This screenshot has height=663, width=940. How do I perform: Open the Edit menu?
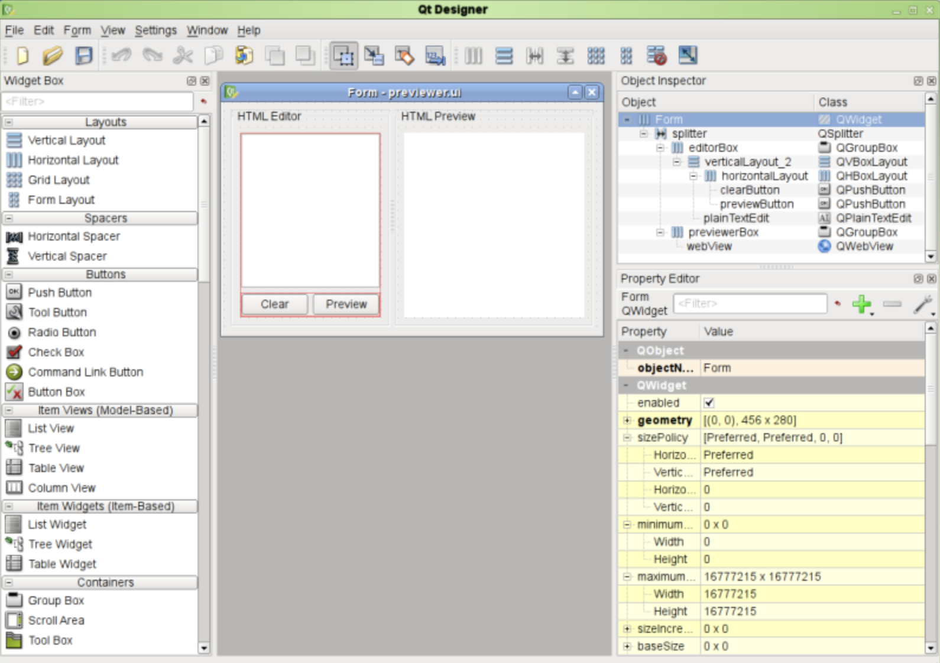click(x=44, y=30)
